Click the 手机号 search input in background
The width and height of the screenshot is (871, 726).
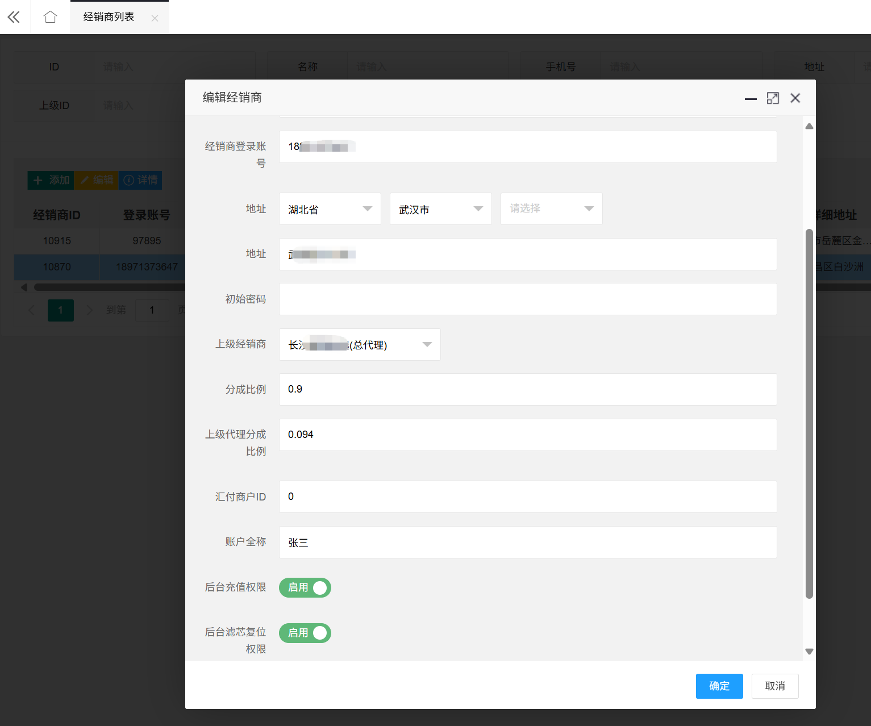[x=681, y=67]
